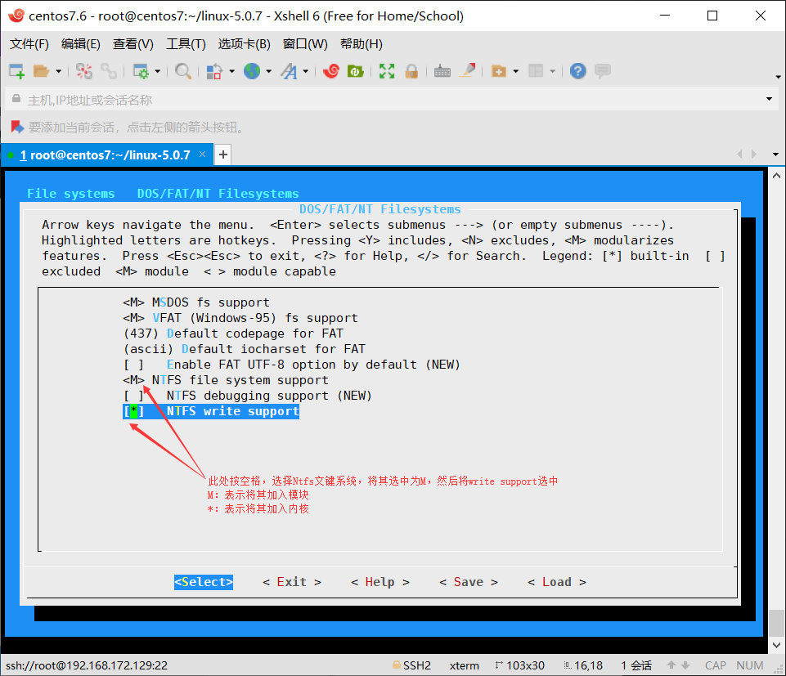Screen dimensions: 786x676
Task: Click the red bookmark add-session arrow
Action: (17, 128)
